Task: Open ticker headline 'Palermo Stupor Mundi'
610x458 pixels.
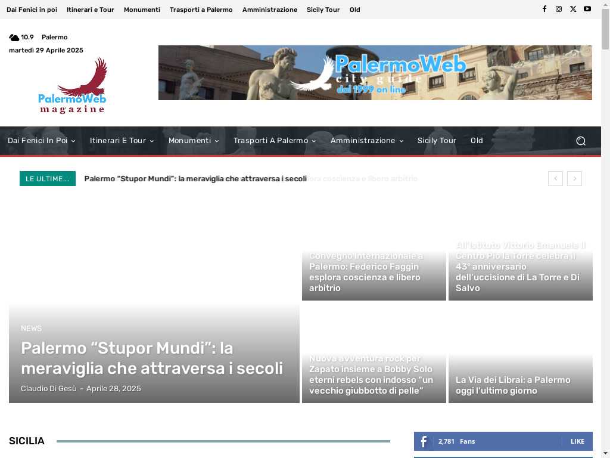Action: tap(195, 179)
